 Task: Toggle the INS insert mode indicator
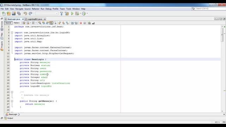coord(224,122)
